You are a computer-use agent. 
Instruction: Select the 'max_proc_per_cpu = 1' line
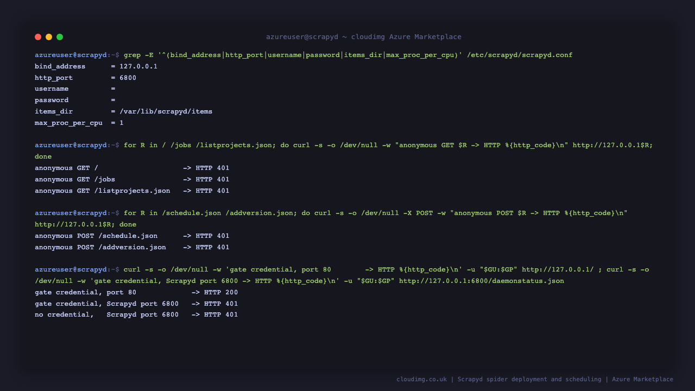tap(79, 123)
